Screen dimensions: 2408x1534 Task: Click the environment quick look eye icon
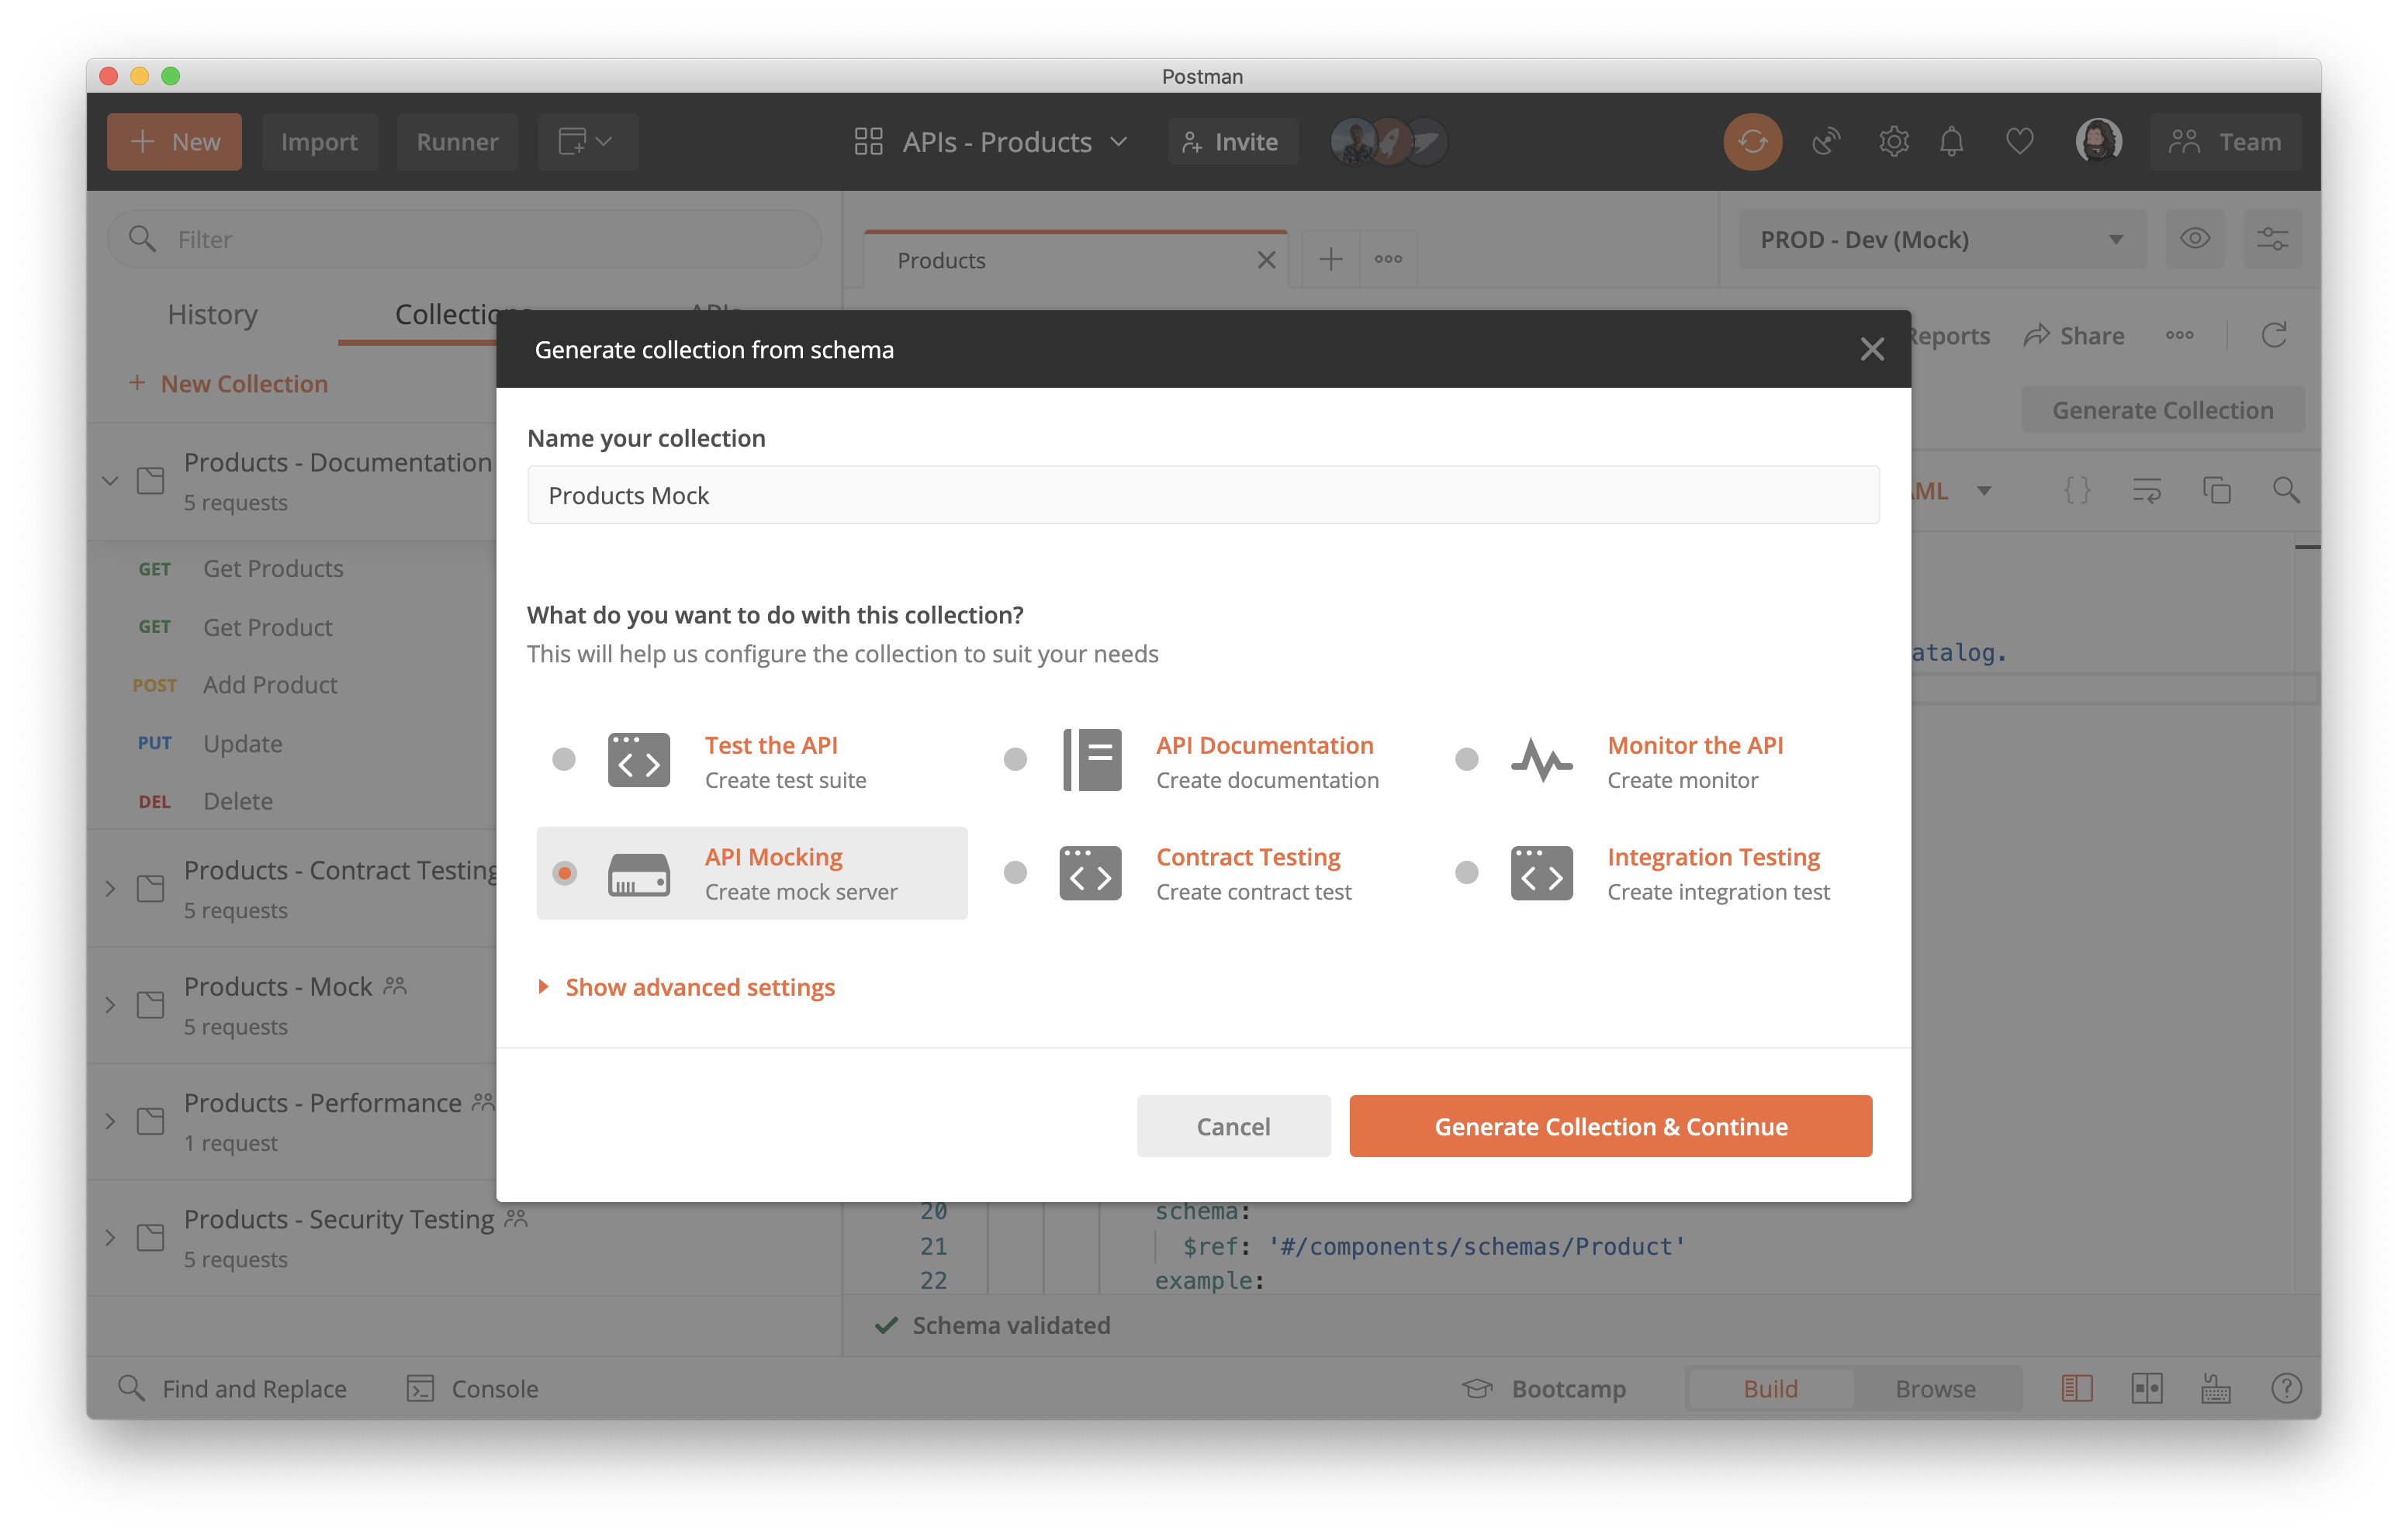[x=2194, y=239]
